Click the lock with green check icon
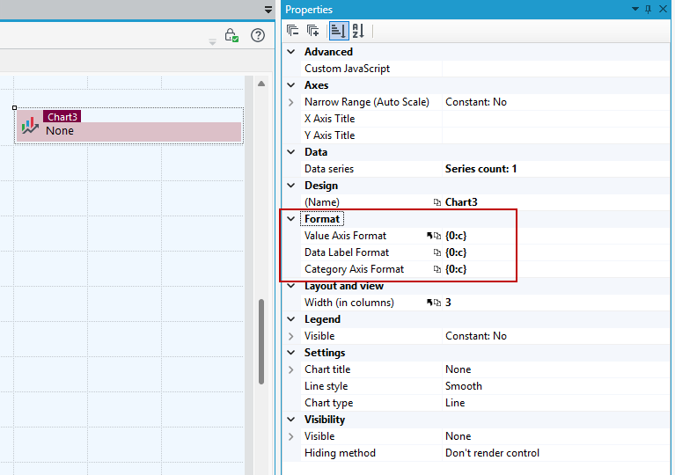 tap(231, 35)
